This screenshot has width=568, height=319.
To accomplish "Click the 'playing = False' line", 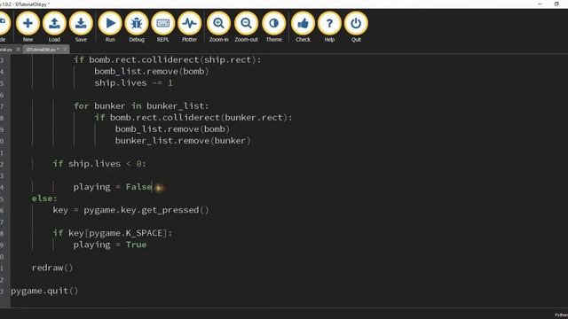I will [x=113, y=187].
